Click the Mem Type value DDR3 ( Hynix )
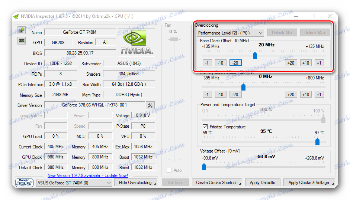This screenshot has height=200, width=350. click(x=129, y=95)
